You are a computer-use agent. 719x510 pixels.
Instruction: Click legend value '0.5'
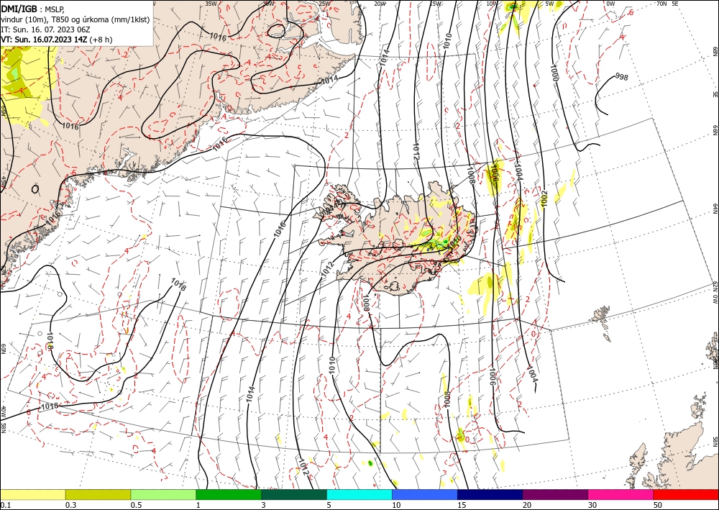pyautogui.click(x=136, y=505)
